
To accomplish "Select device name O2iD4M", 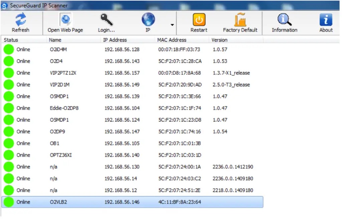I will [58, 49].
